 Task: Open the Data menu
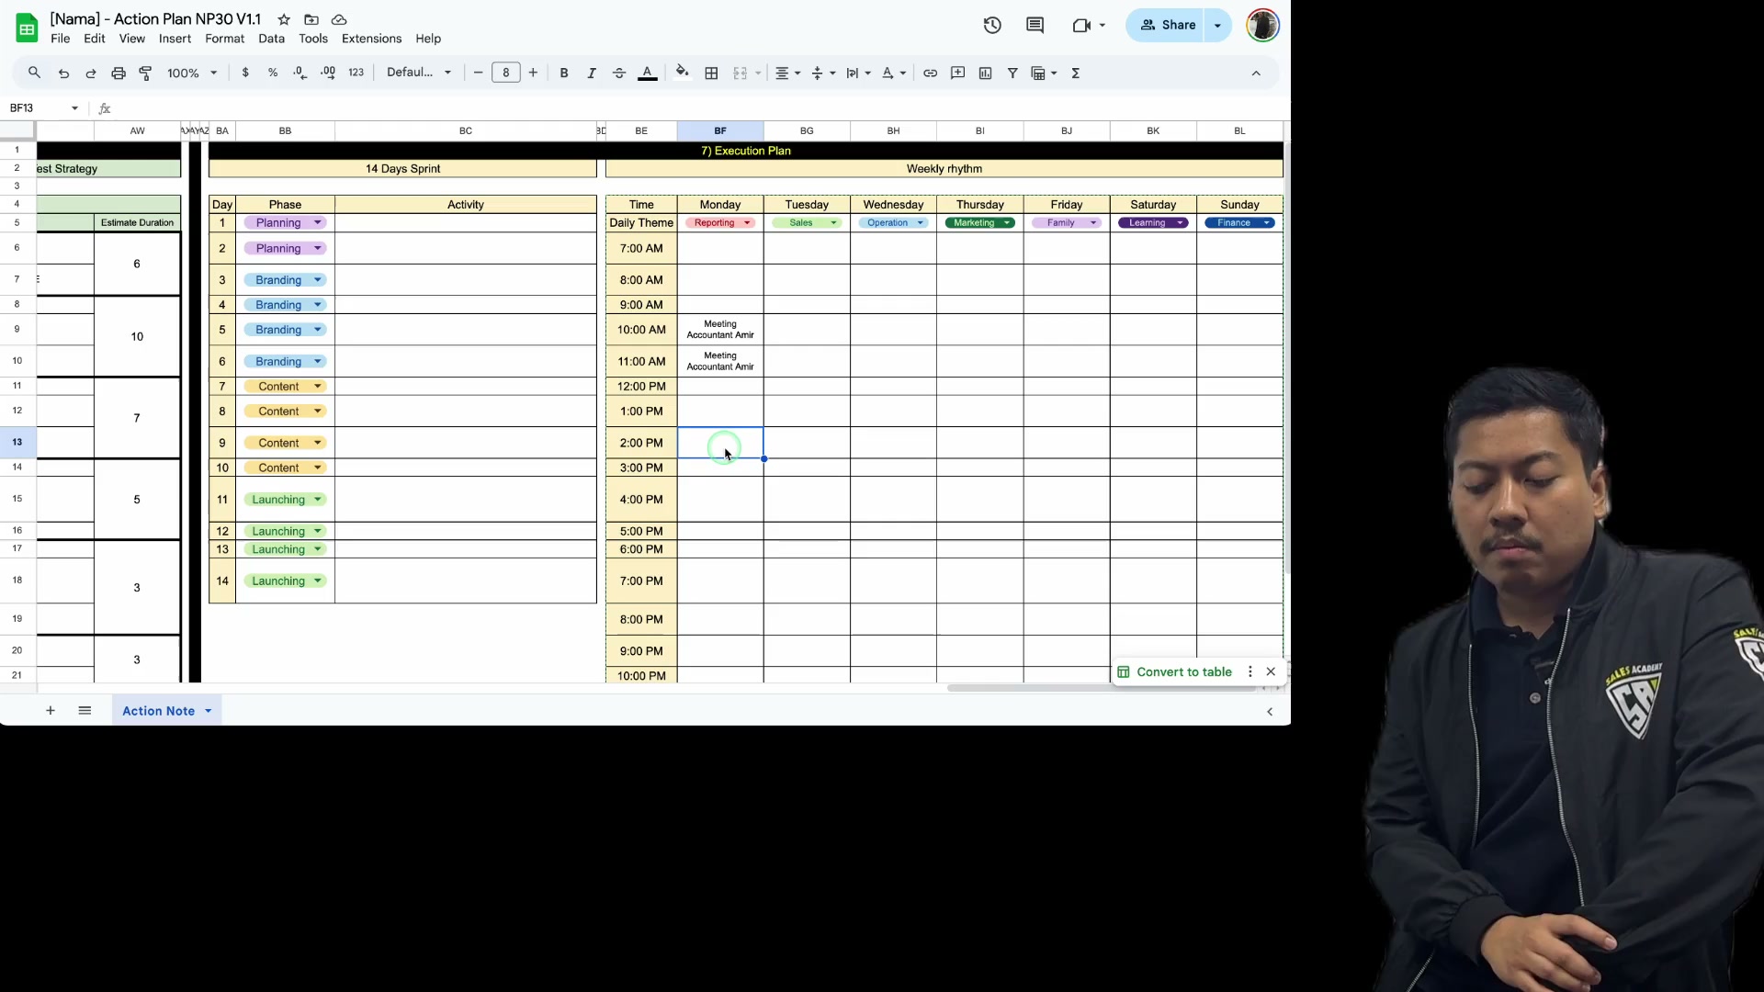271,39
